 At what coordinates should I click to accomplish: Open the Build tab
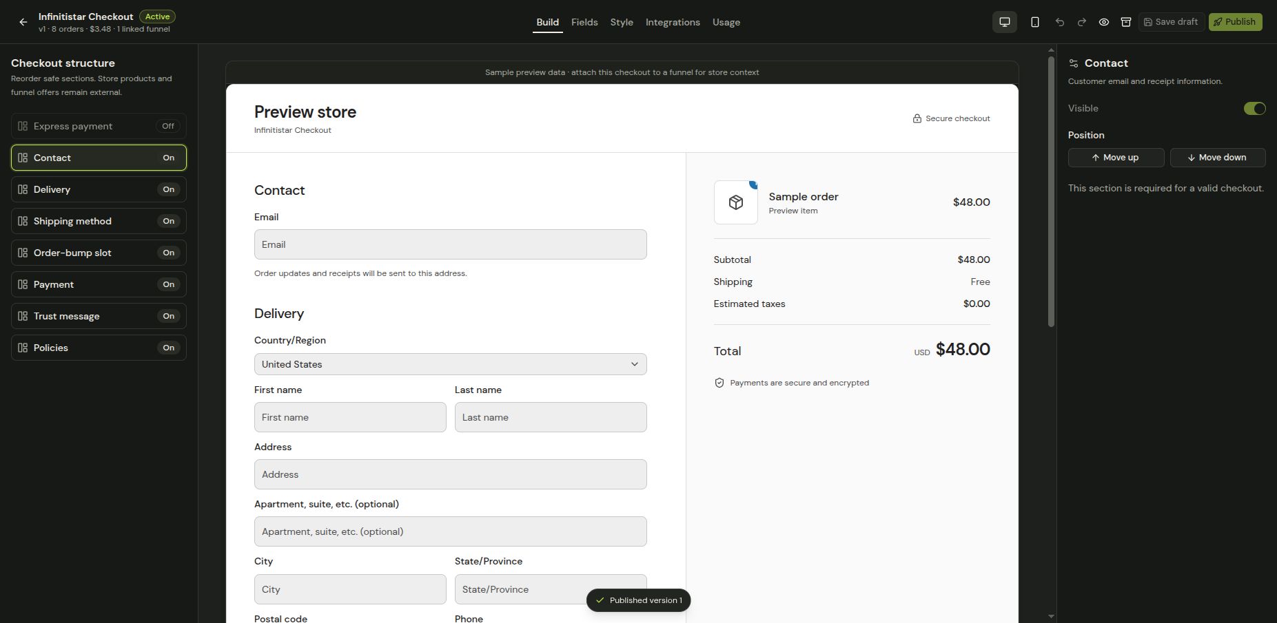[548, 22]
